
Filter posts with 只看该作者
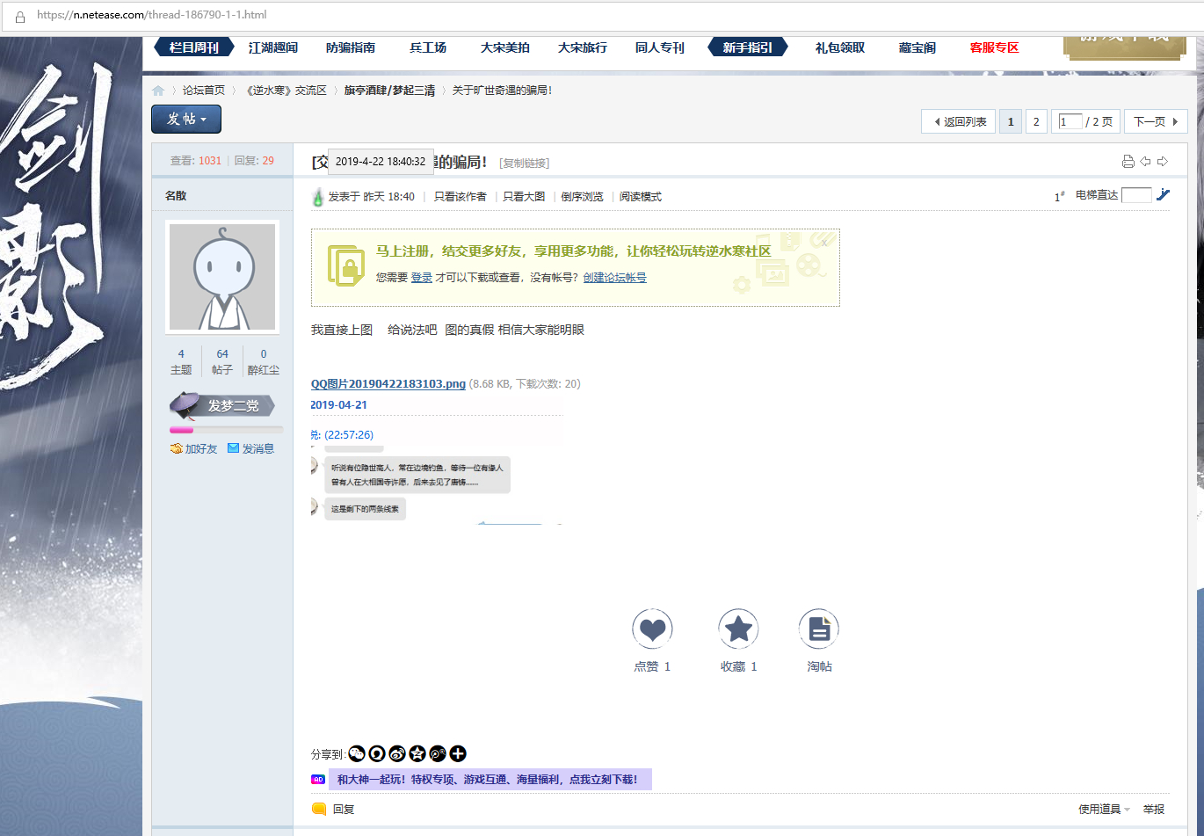pos(461,196)
